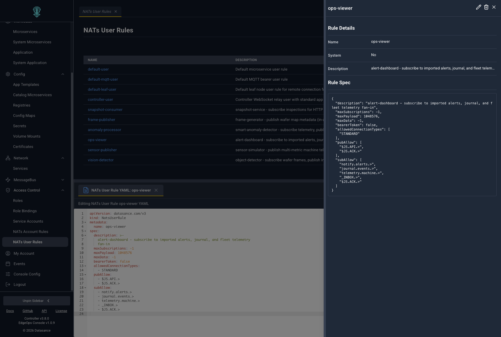Click the My Account user icon
501x337 pixels.
[8, 253]
